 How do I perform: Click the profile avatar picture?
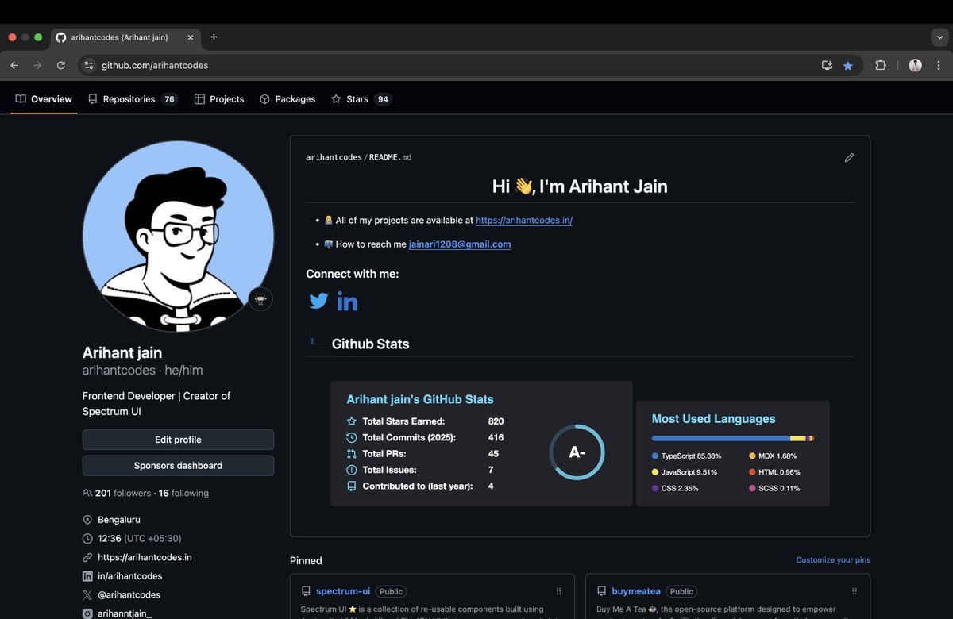178,236
